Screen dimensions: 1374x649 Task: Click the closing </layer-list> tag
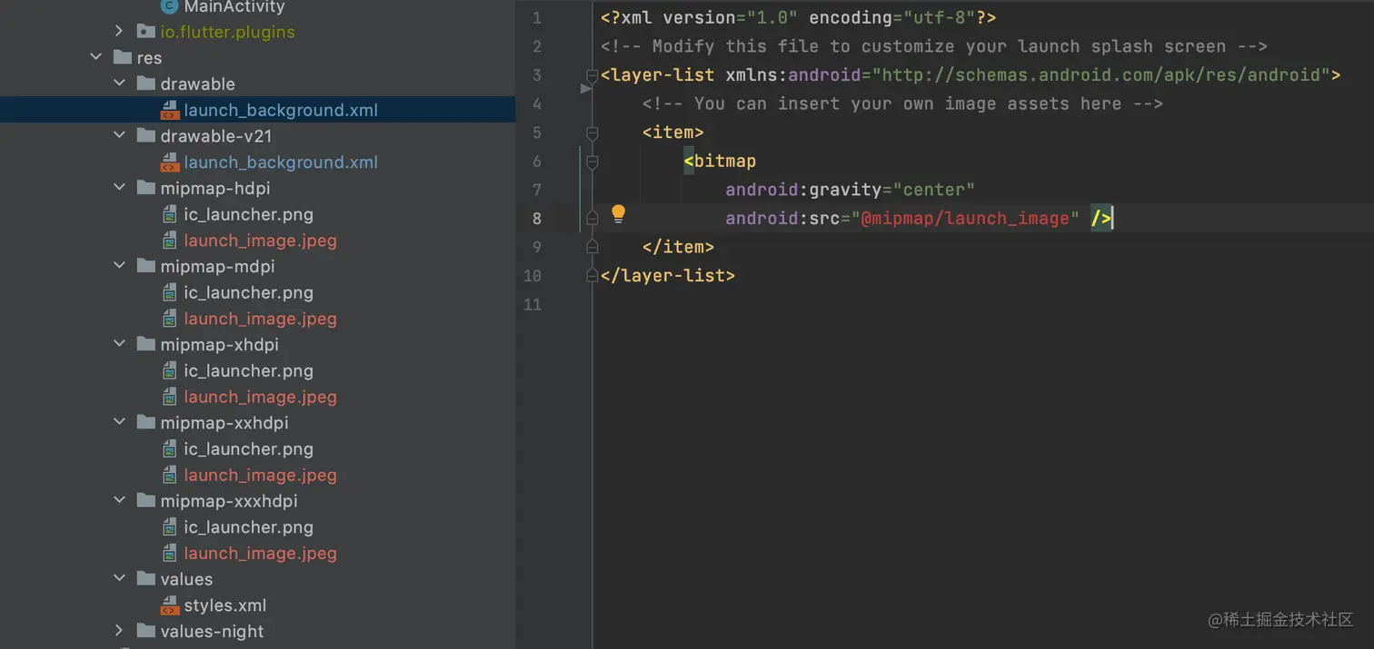pyautogui.click(x=668, y=275)
